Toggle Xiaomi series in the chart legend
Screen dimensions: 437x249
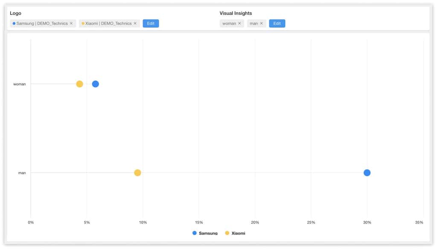pyautogui.click(x=235, y=233)
